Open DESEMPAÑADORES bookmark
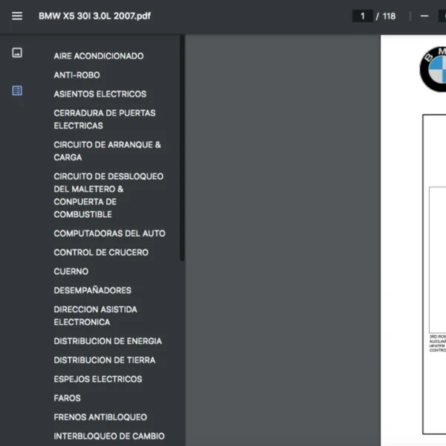The height and width of the screenshot is (446, 446). point(92,291)
